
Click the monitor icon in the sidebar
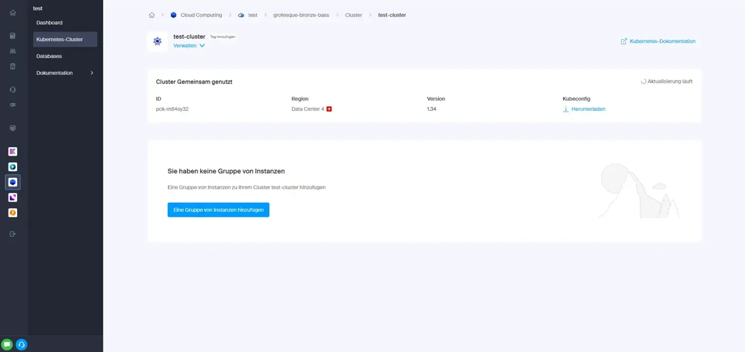(13, 128)
